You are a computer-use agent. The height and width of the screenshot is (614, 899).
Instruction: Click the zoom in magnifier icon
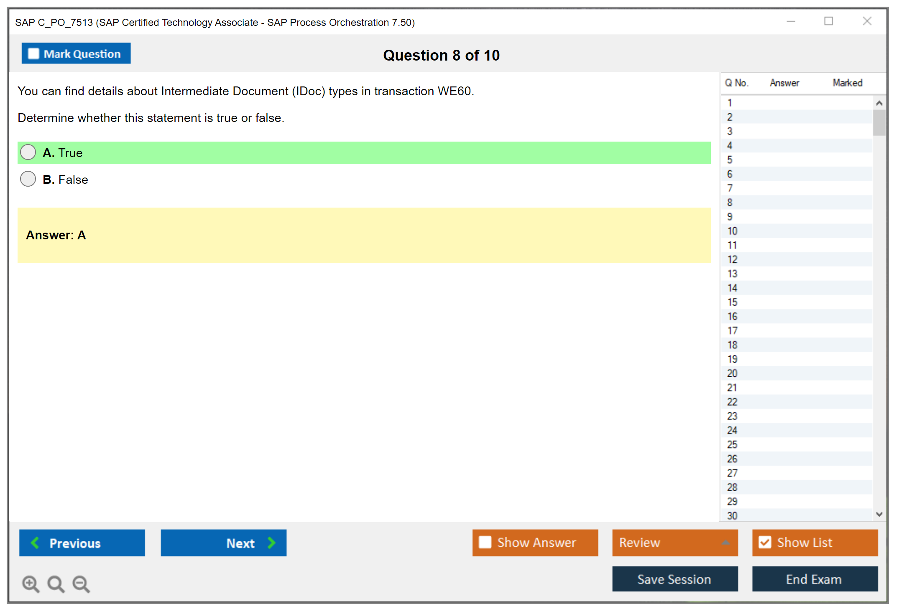pyautogui.click(x=31, y=584)
